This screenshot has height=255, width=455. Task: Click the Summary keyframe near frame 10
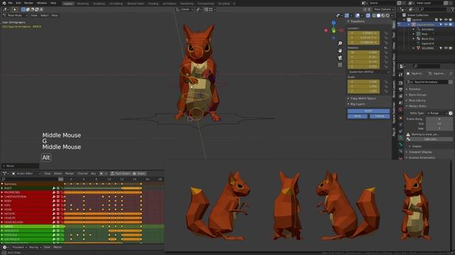pyautogui.click(x=109, y=184)
